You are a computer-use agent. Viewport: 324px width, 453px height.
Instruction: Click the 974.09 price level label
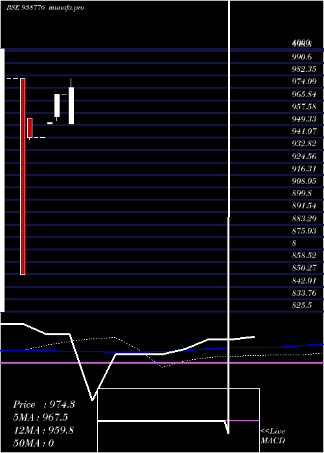pos(304,82)
